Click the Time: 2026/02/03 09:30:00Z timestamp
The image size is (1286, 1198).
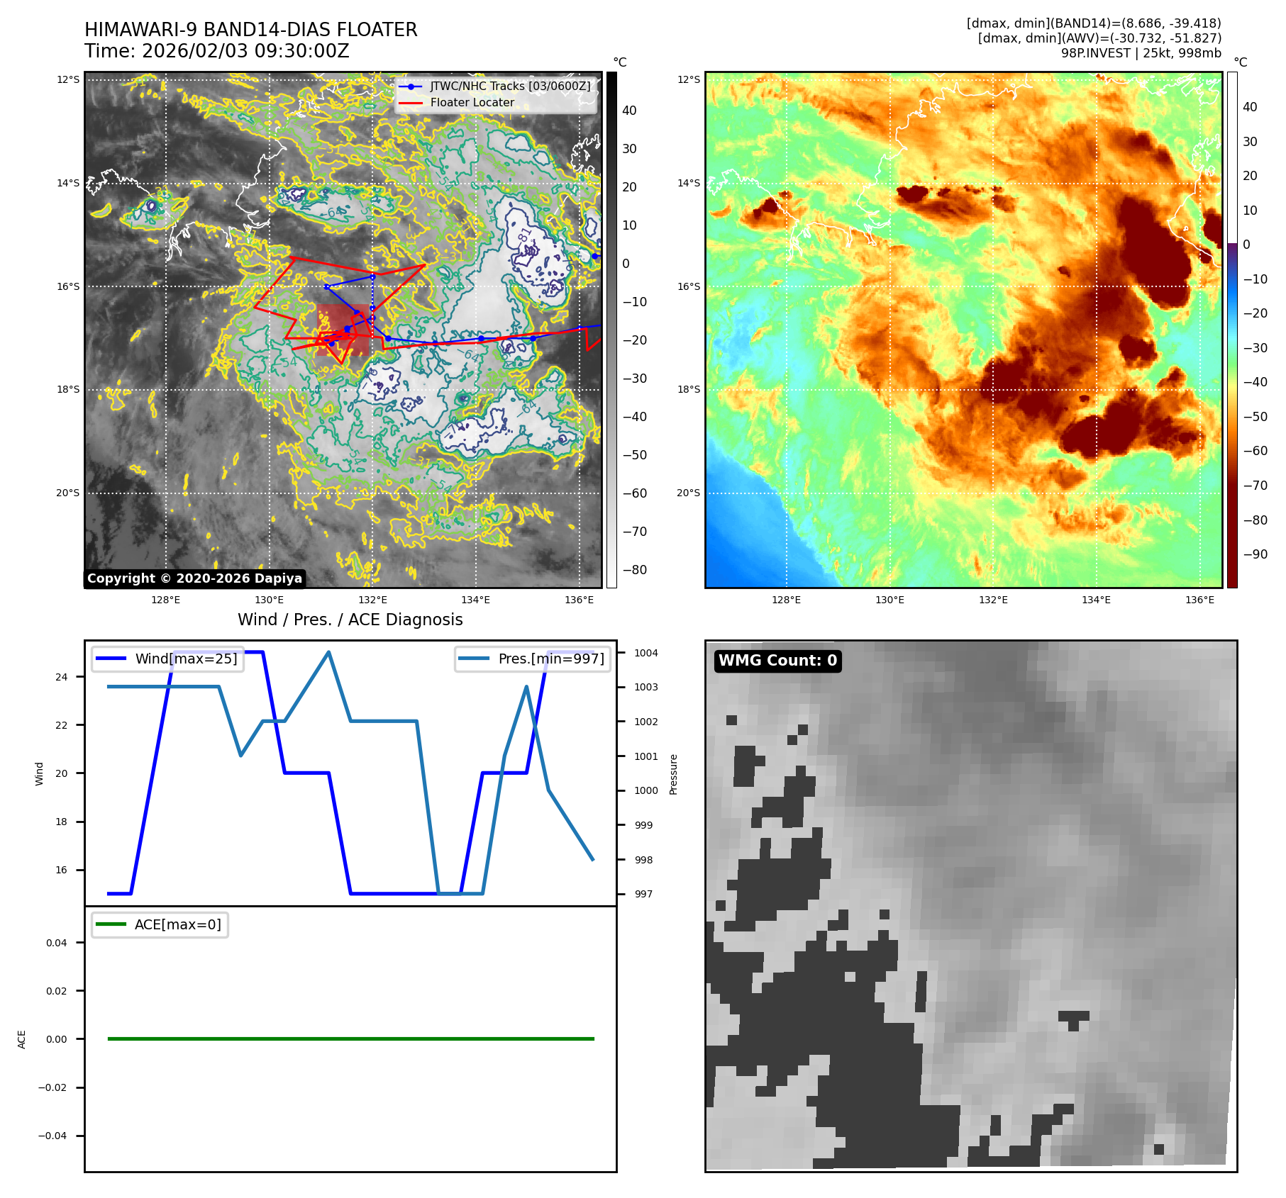216,51
